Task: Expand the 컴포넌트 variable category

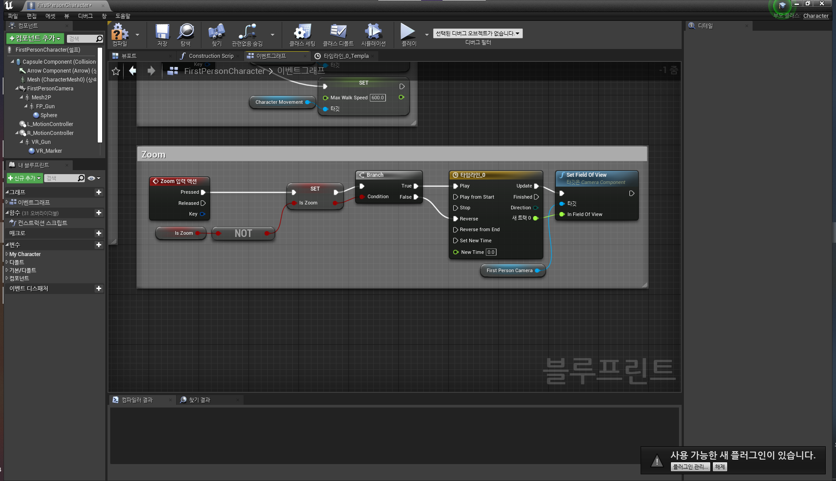Action: pyautogui.click(x=7, y=278)
